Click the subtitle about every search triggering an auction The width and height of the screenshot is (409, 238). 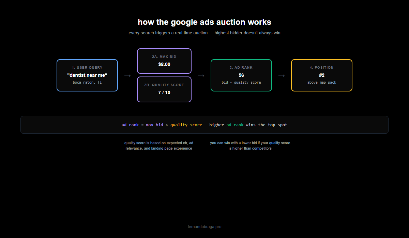204,33
